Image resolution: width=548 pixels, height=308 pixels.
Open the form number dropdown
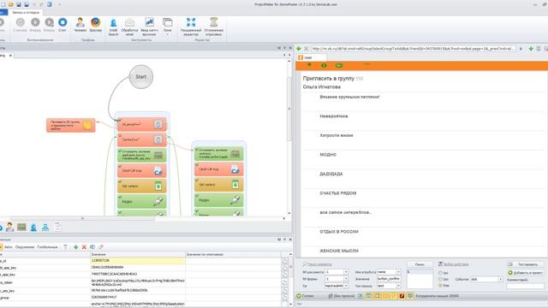346,279
